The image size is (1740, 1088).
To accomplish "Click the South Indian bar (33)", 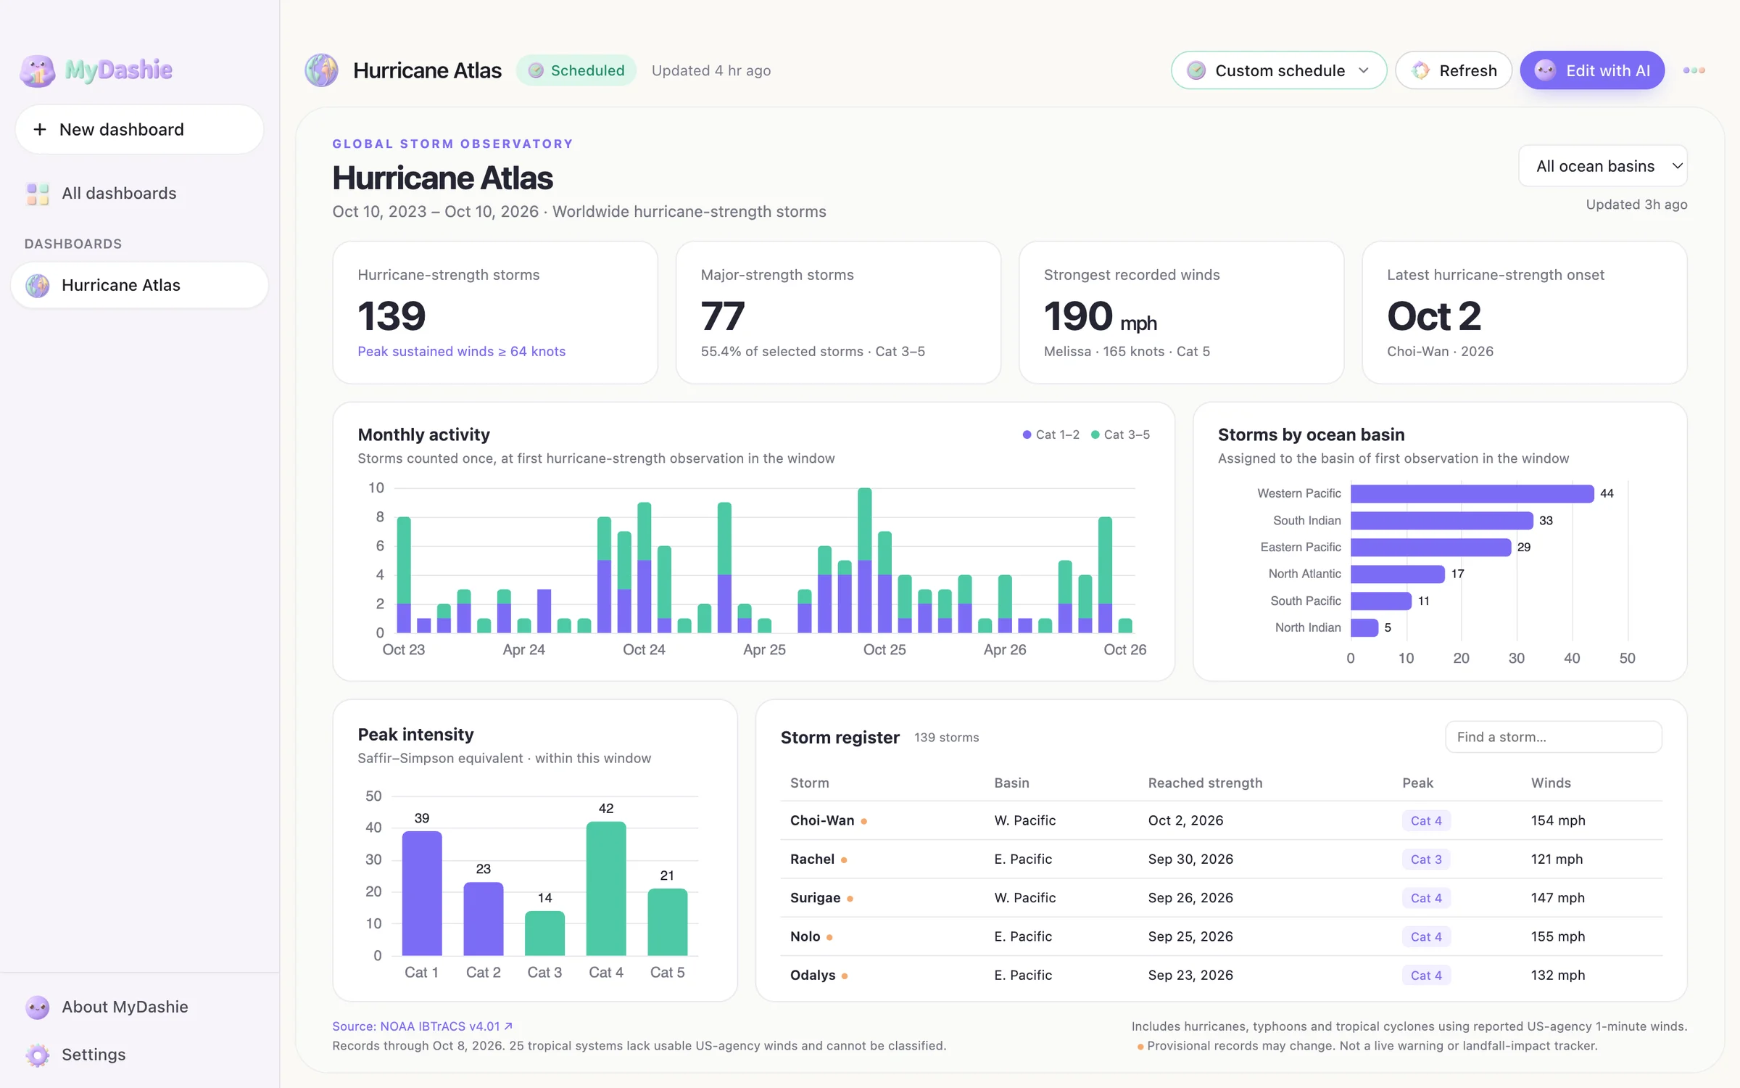I will 1441,520.
